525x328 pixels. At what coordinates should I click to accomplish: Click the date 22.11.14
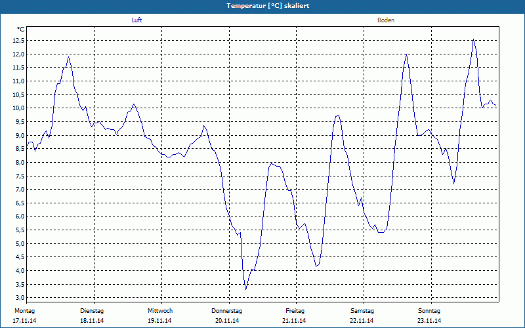[x=362, y=321]
